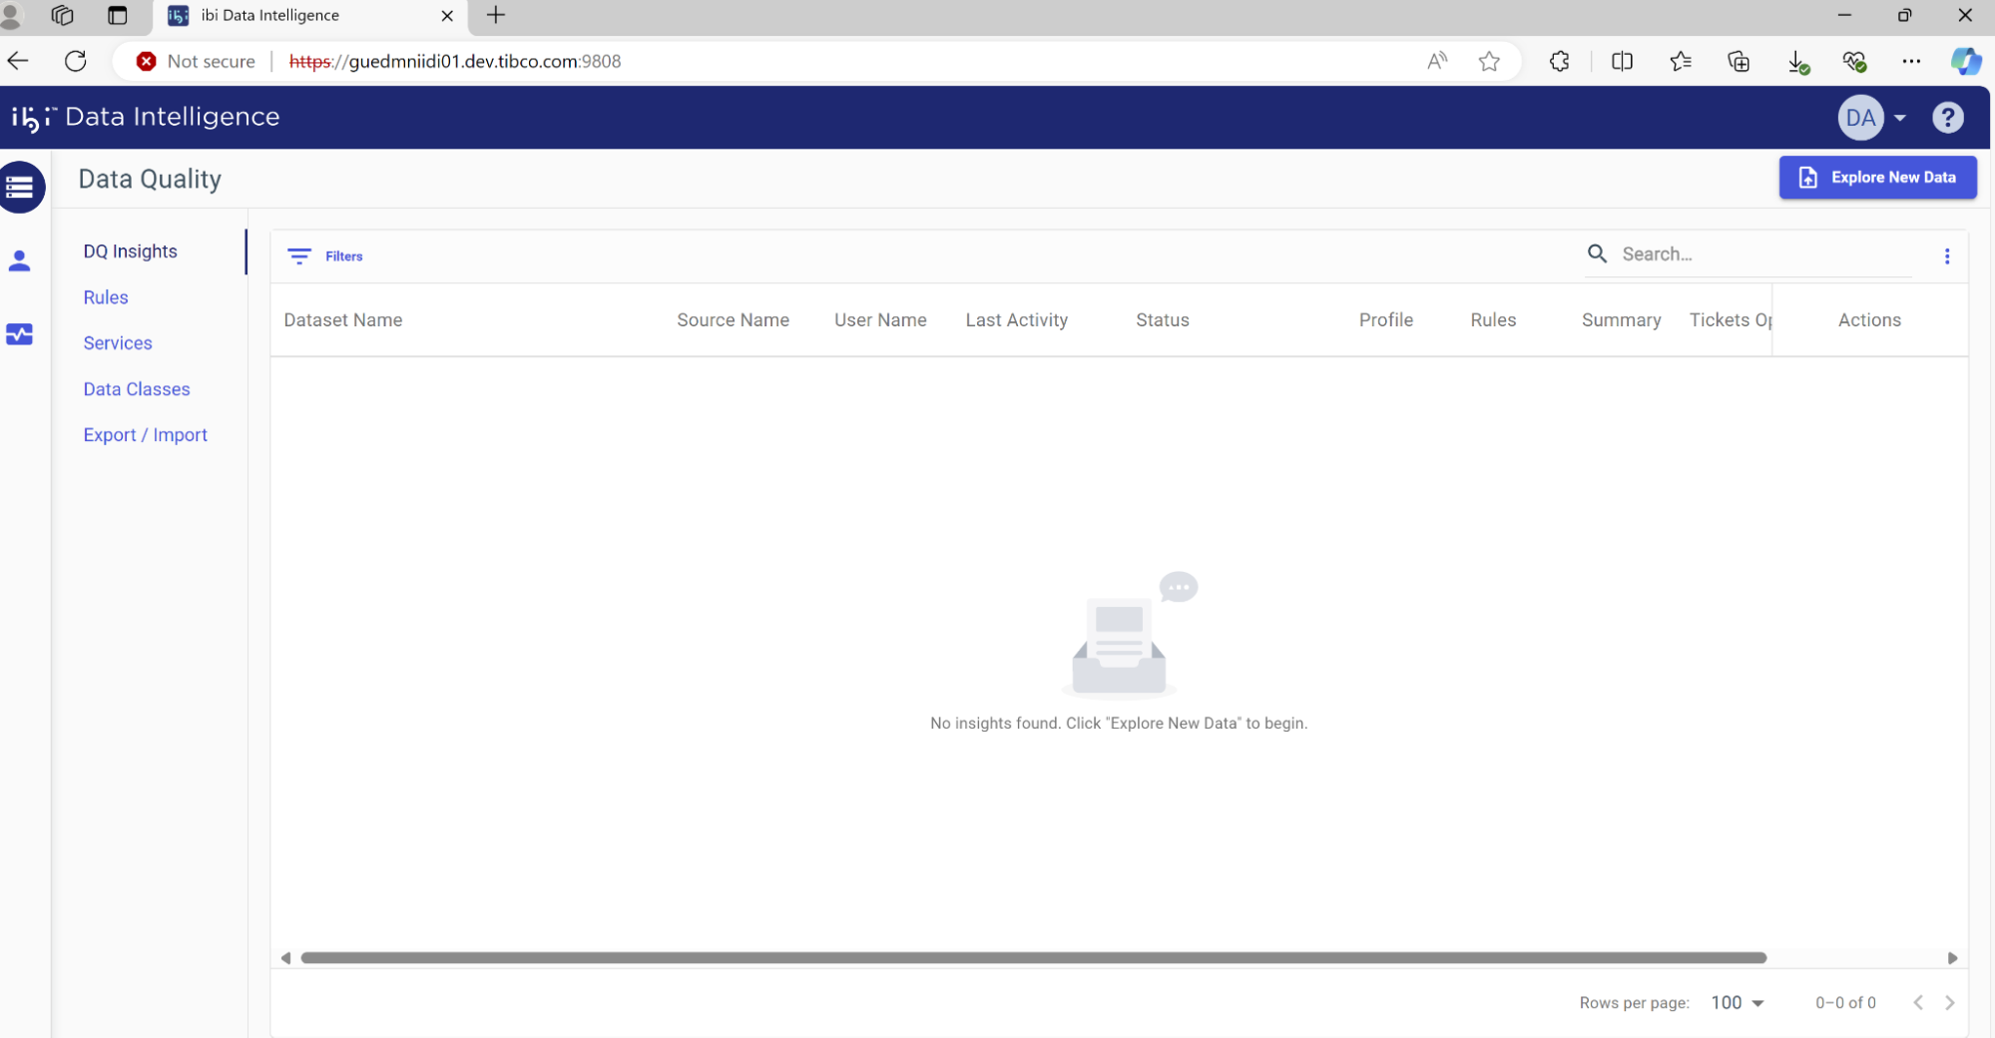Image resolution: width=1995 pixels, height=1038 pixels.
Task: Click the Not secure site warning
Action: tap(197, 61)
